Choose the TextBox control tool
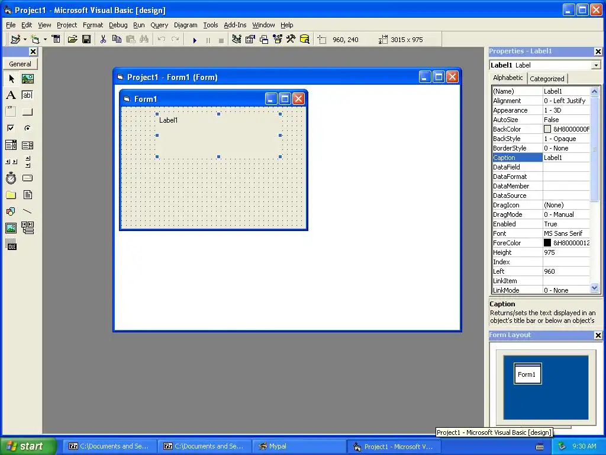 pos(27,95)
